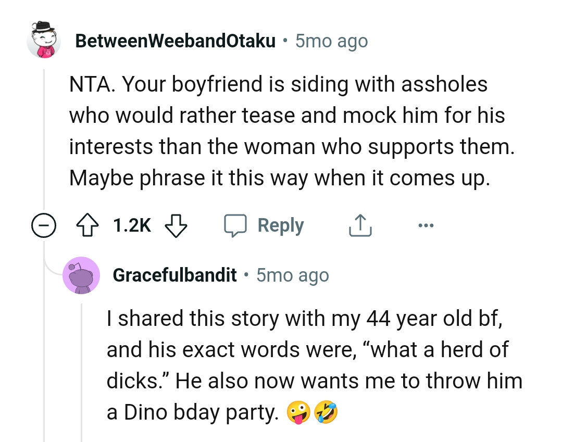Downvote the comment with 1.2K votes
562x442 pixels.
pos(176,226)
